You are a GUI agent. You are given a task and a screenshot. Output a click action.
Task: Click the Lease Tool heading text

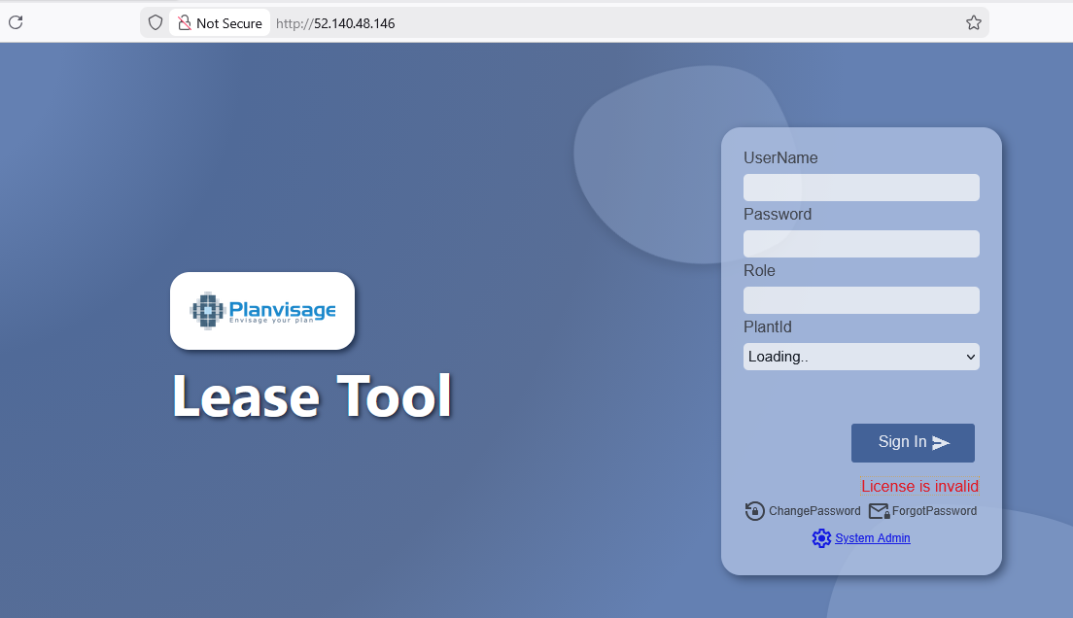point(312,396)
